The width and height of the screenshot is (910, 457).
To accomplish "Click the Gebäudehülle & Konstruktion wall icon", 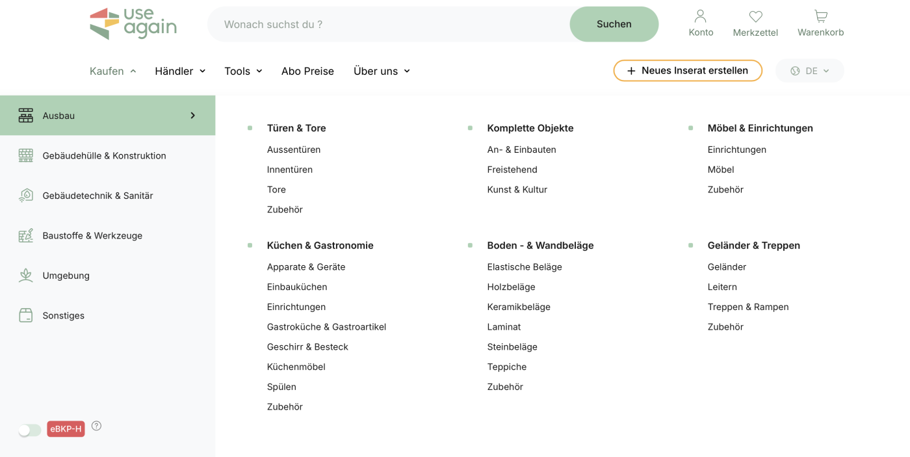I will [26, 155].
